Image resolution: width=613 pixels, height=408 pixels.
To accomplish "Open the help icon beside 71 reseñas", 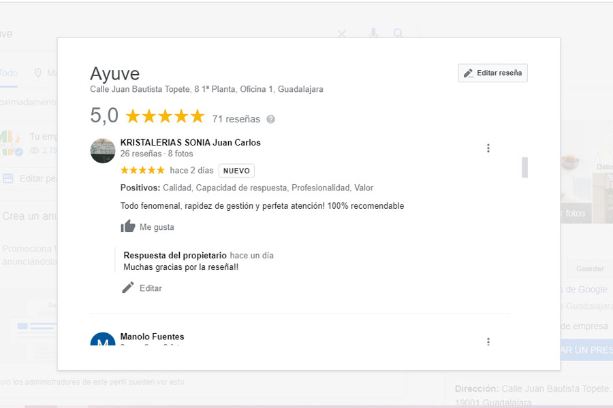I will pos(270,119).
